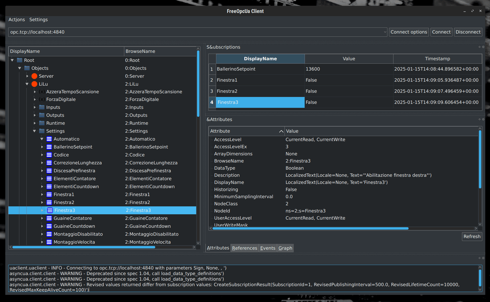490x302 pixels.
Task: Click the tree horizontal scrollbar thumb
Action: click(84, 247)
